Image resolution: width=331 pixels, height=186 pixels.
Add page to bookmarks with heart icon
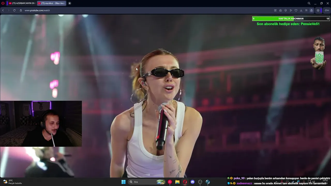296,10
